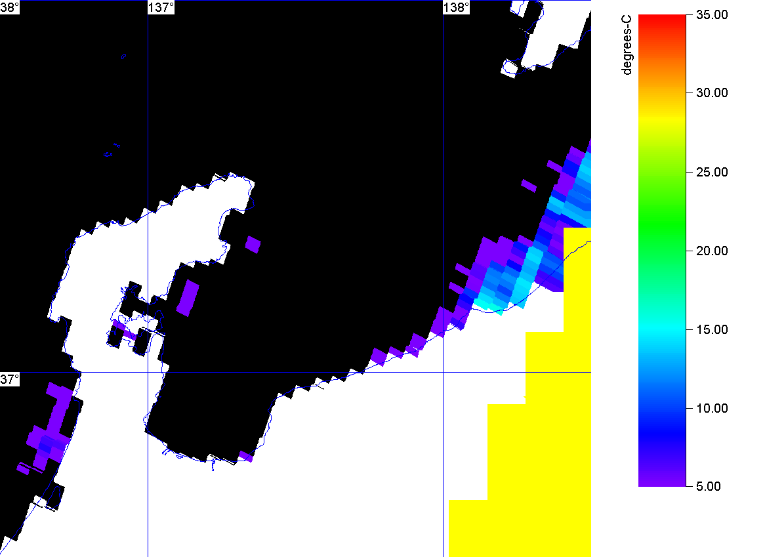Image resolution: width=765 pixels, height=557 pixels.
Task: Select the 25.00 colorbar tick label
Action: (x=712, y=172)
